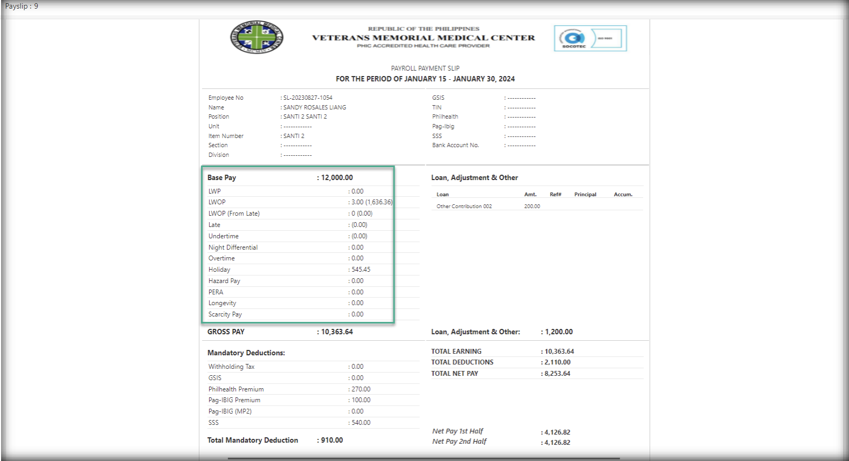Click the Accum. column header in the loan table
Viewport: 849px width, 461px height.
pos(623,195)
